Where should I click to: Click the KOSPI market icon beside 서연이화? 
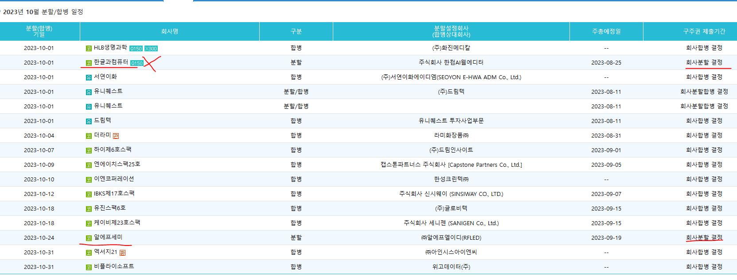89,77
